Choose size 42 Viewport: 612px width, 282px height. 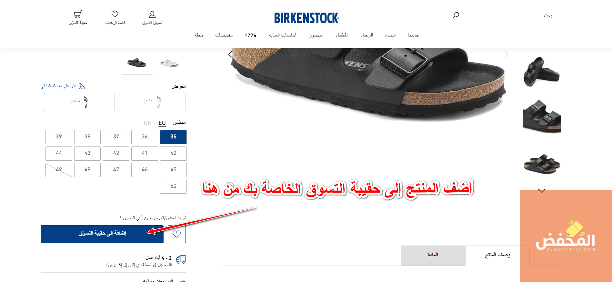point(116,153)
